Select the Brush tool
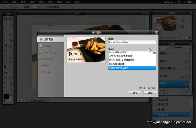This screenshot has width=196, height=128. coord(11,35)
